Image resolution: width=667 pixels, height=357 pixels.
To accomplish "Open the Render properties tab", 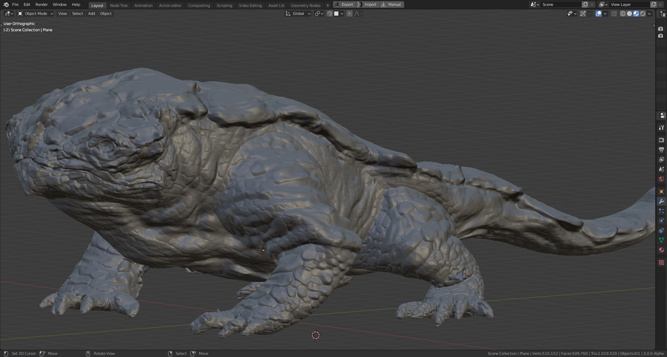I will 661,140.
